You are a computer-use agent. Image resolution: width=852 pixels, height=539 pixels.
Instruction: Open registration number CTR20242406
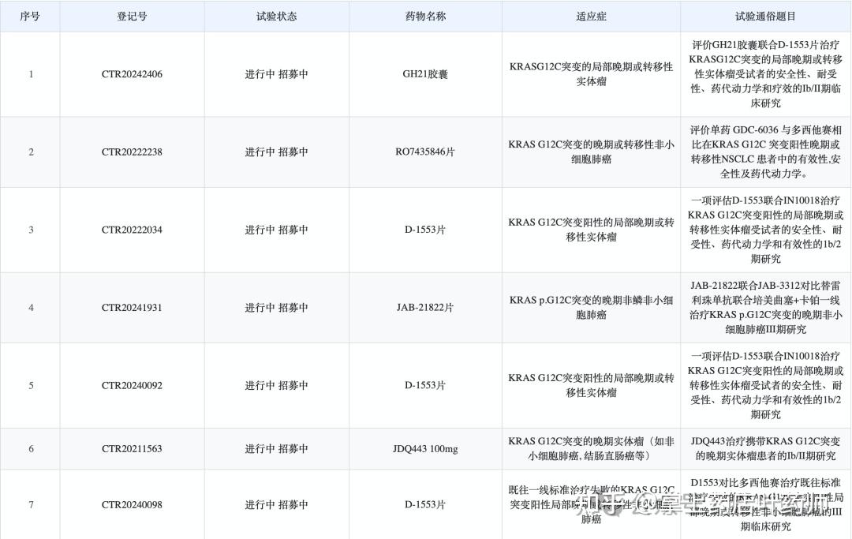[x=130, y=74]
